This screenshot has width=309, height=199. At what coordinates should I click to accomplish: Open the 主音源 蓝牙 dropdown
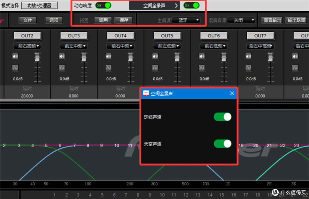pos(186,20)
